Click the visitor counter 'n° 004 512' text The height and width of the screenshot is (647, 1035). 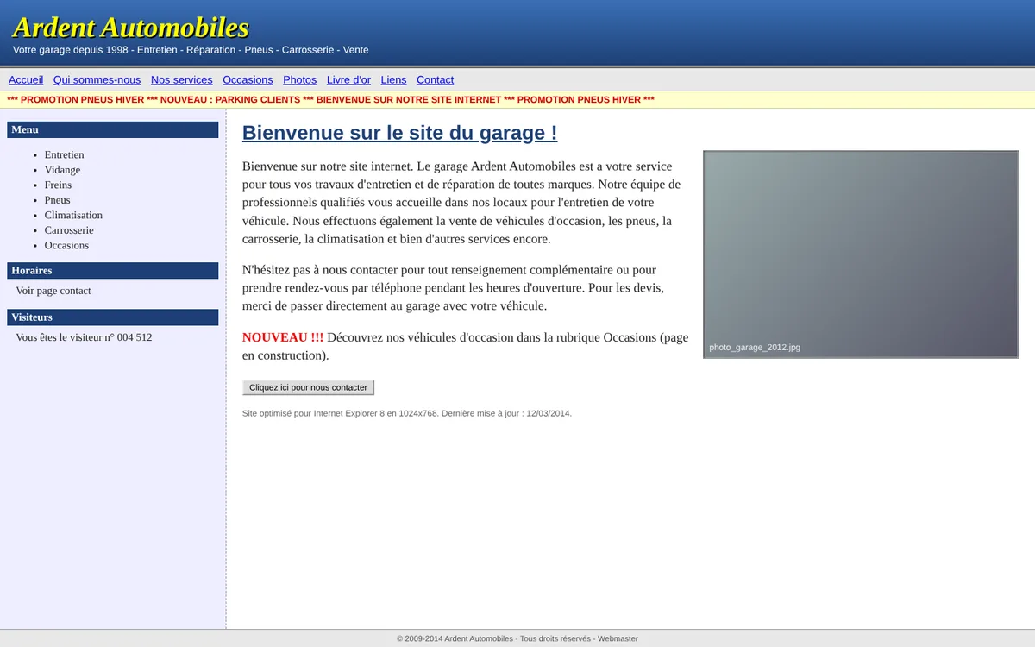point(129,337)
